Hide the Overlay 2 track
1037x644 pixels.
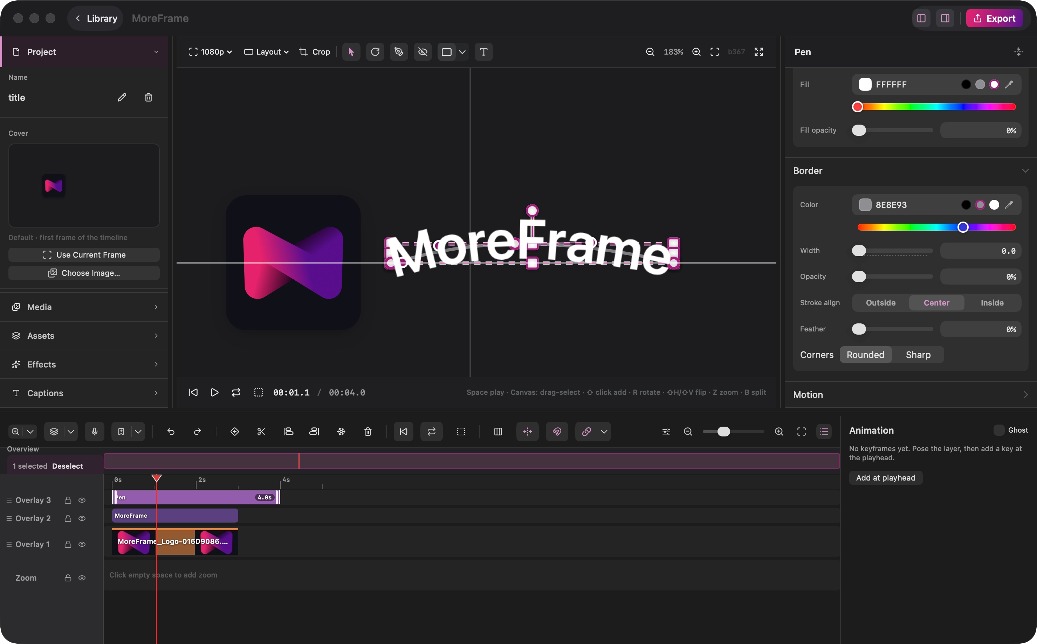(82, 518)
